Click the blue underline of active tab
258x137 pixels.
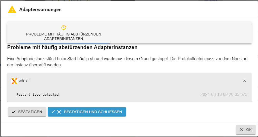point(63,43)
